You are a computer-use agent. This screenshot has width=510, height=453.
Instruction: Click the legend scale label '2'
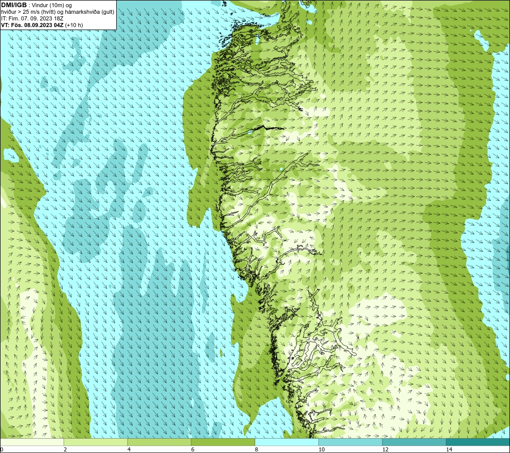[x=65, y=450]
